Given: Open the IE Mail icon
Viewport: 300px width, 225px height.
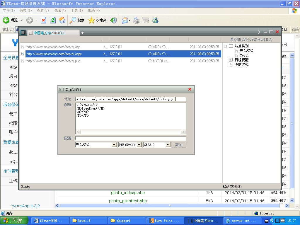Looking at the screenshot, I should tap(125, 20).
